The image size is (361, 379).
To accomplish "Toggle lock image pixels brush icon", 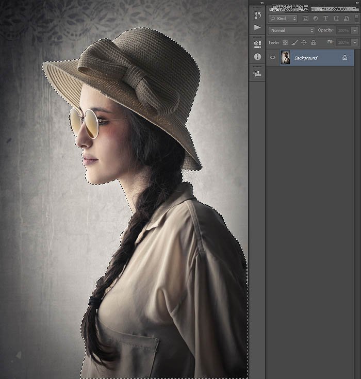I will (294, 42).
